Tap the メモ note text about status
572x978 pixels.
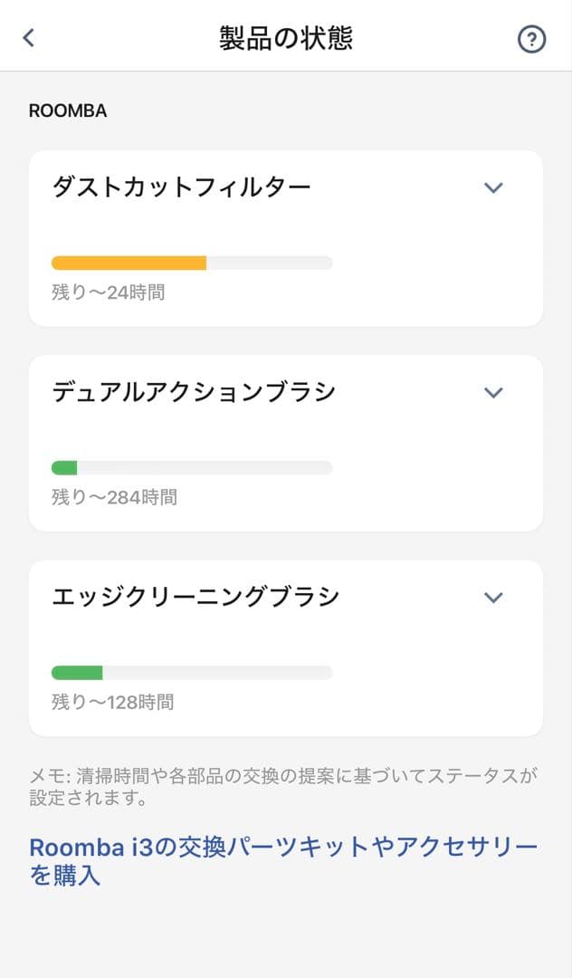[x=283, y=787]
